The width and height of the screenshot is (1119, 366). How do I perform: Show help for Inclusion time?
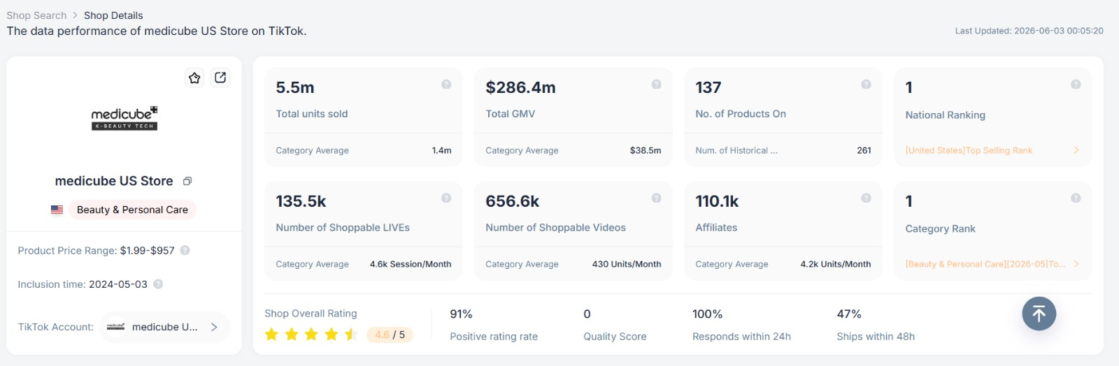tap(158, 284)
